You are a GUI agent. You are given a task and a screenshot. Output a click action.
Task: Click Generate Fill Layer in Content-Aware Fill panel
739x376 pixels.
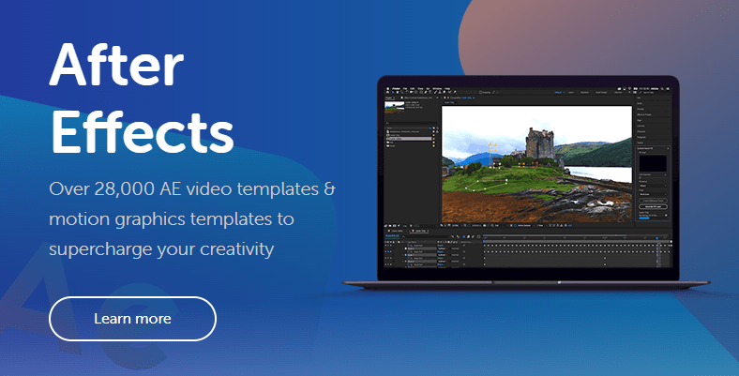[653, 206]
